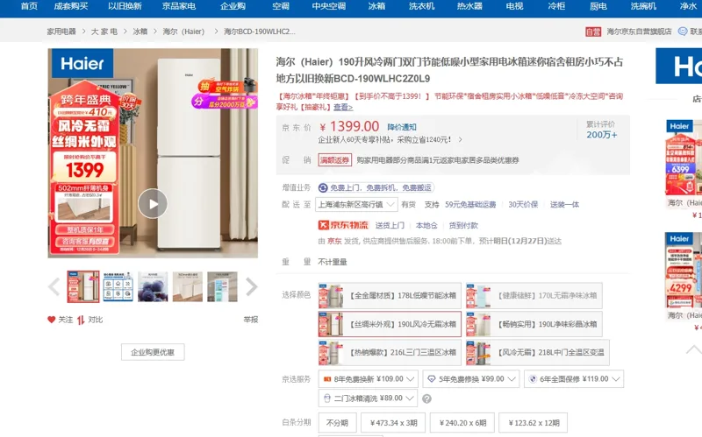
Task: Click 举报 report link
Action: [251, 320]
